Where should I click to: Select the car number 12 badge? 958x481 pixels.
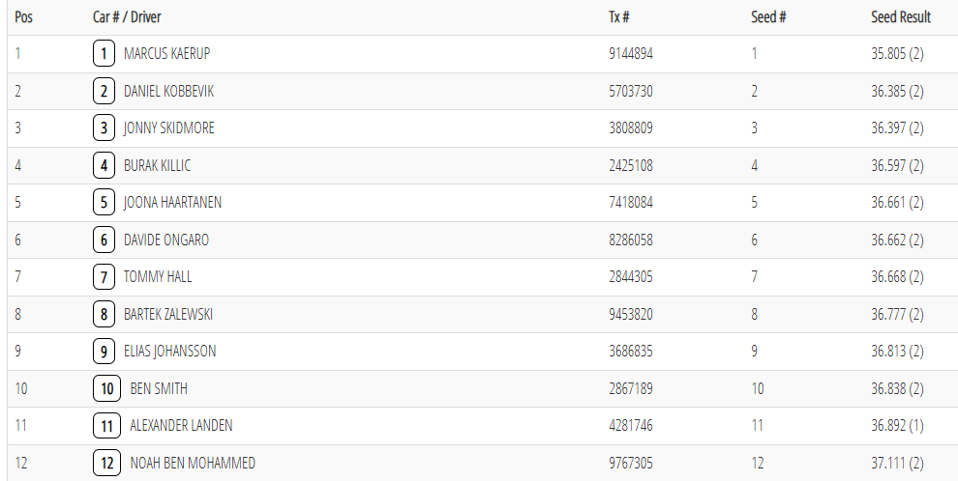(106, 464)
